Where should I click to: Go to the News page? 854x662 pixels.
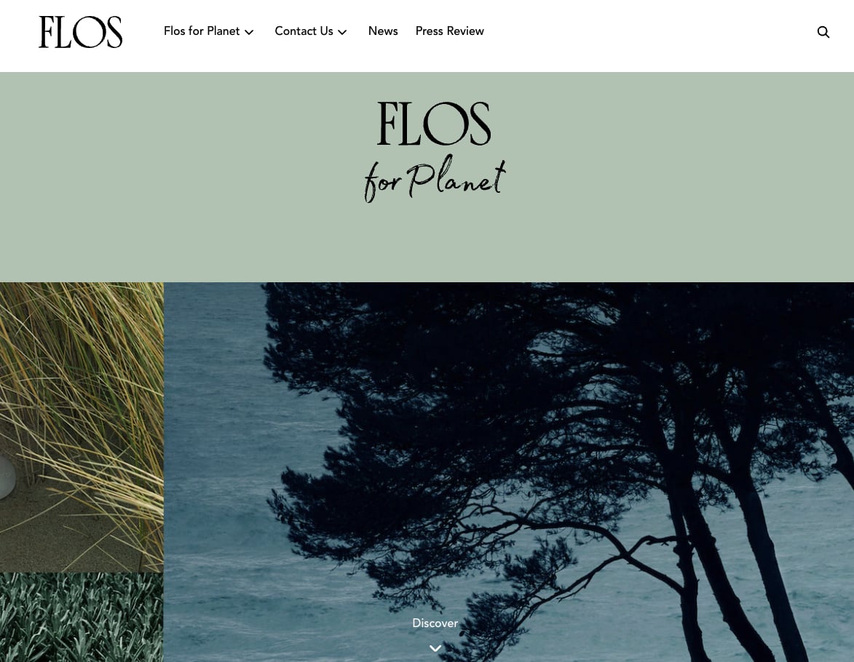point(383,31)
